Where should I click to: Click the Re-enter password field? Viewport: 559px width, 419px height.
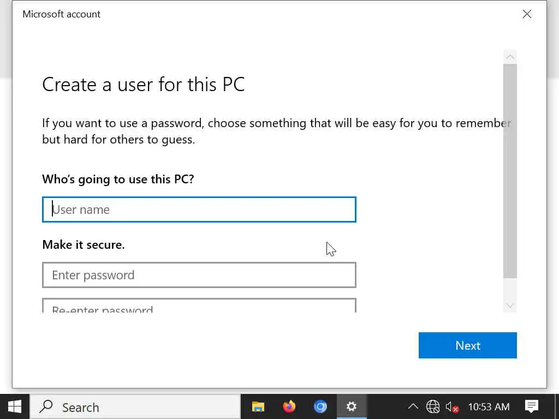tap(199, 306)
